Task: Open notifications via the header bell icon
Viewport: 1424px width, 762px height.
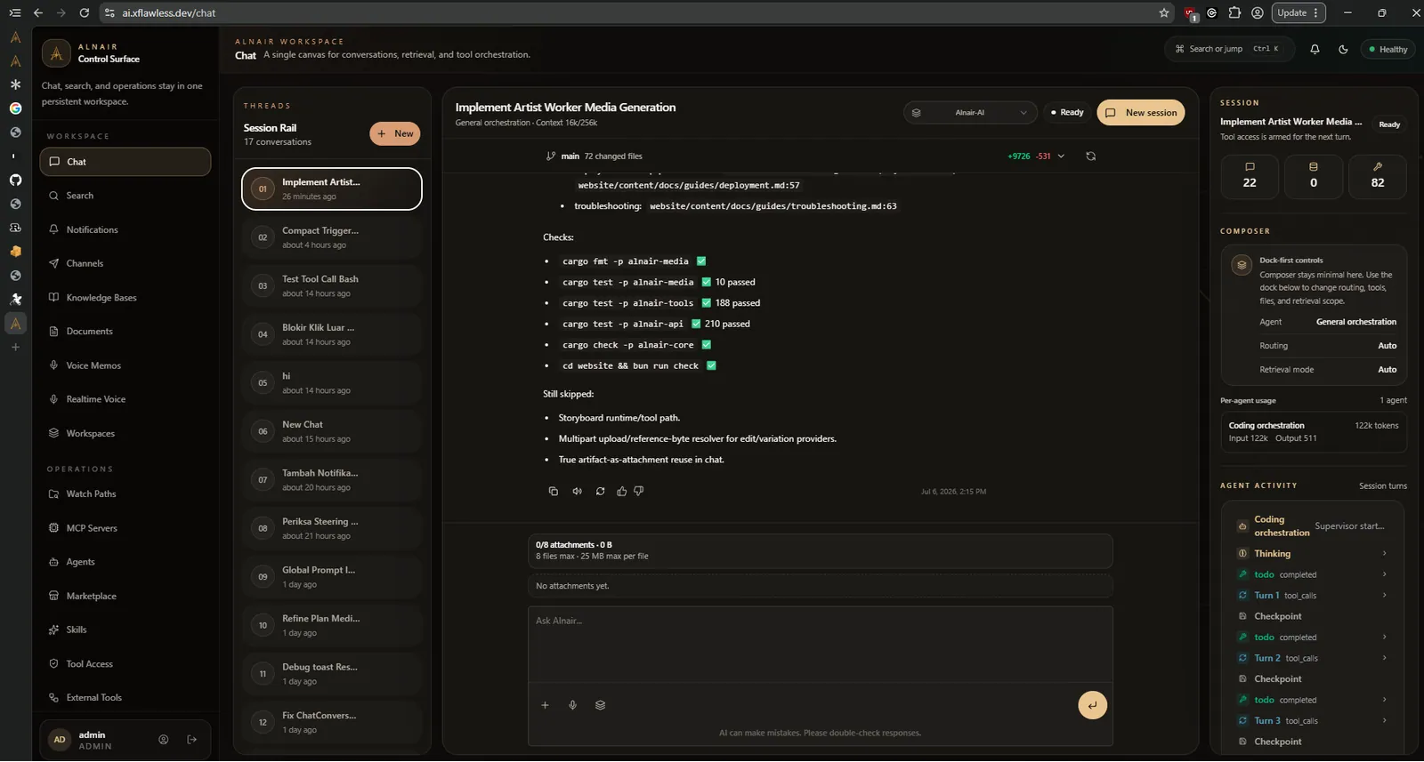Action: tap(1315, 49)
